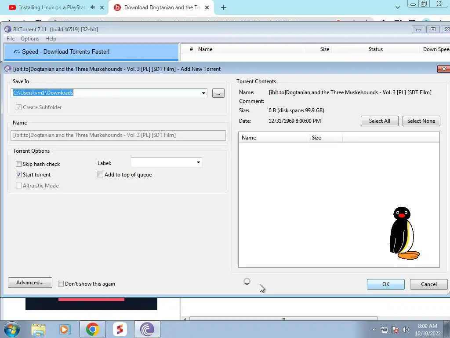Click the main list Status column header
The width and height of the screenshot is (450, 338).
point(375,49)
